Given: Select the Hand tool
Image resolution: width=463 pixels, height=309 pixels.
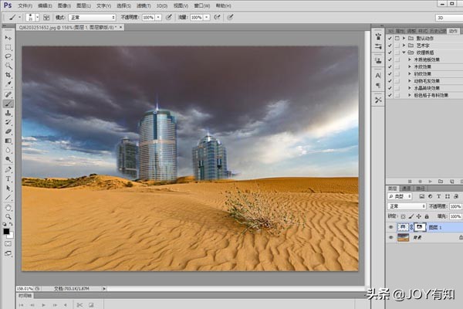Looking at the screenshot, I should 8,207.
